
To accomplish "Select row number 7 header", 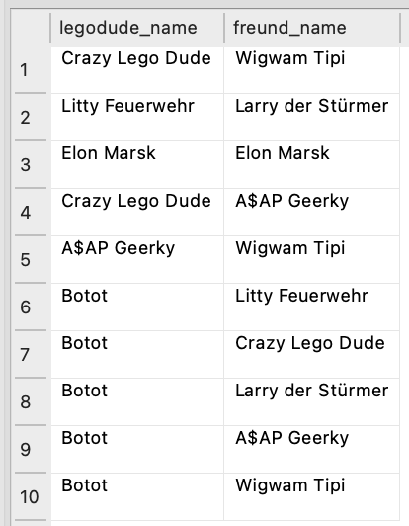I will 31,355.
